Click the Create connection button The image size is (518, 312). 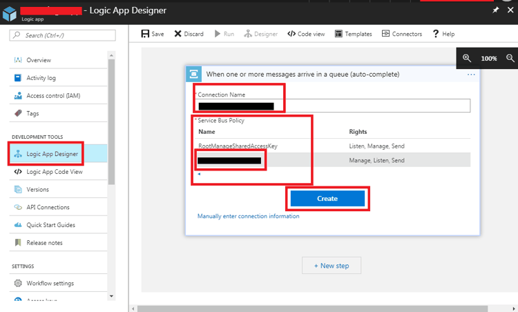pyautogui.click(x=327, y=199)
